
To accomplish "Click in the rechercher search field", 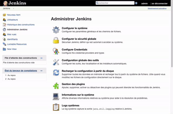I will 115,3.
